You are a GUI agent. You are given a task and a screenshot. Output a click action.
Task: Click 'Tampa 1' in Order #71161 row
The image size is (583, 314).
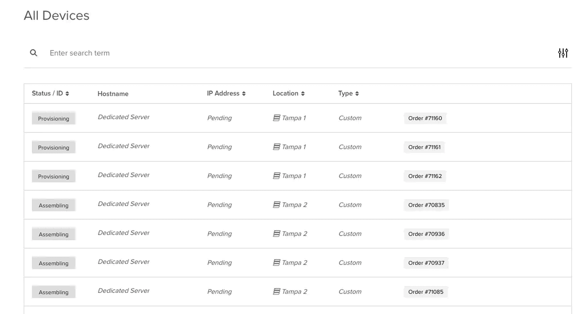(x=294, y=147)
